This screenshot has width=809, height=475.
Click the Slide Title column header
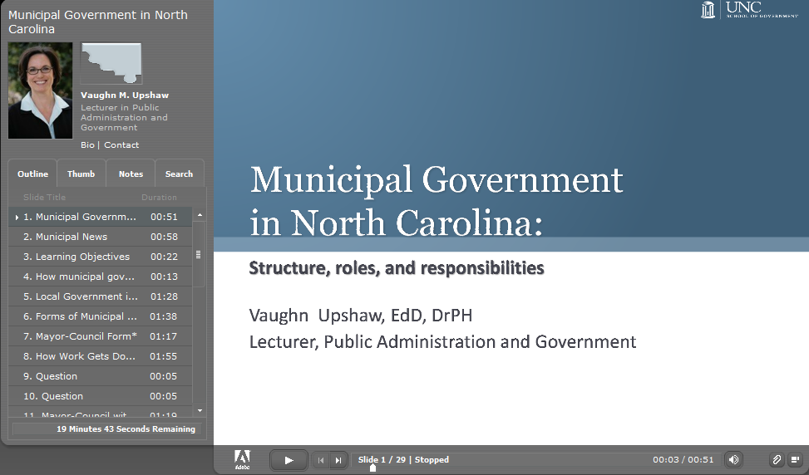click(44, 198)
